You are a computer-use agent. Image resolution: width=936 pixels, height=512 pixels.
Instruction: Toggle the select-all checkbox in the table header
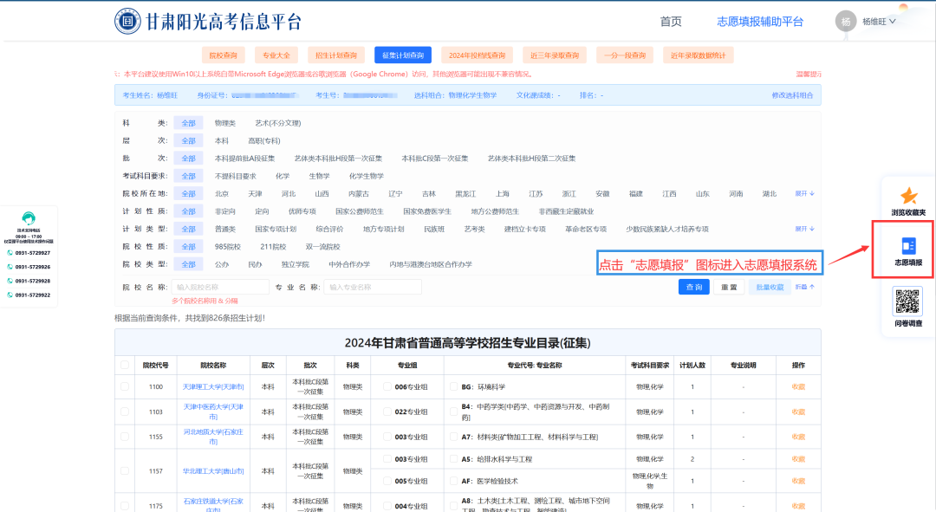click(x=123, y=366)
